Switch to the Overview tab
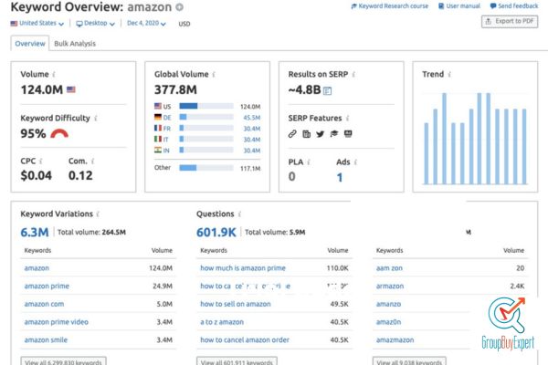This screenshot has height=365, width=548. tap(30, 44)
